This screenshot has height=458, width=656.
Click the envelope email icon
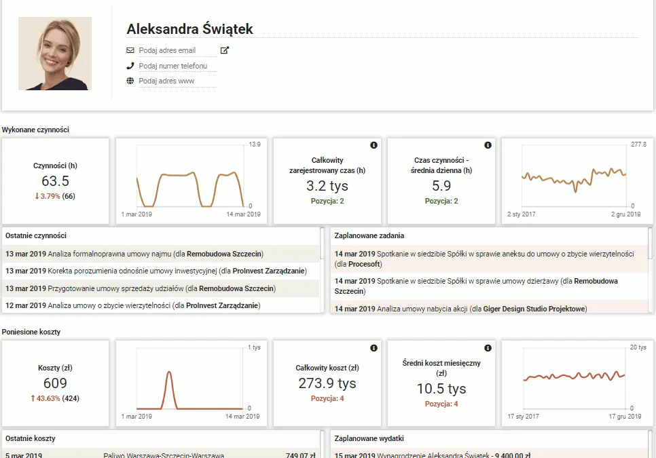[130, 50]
